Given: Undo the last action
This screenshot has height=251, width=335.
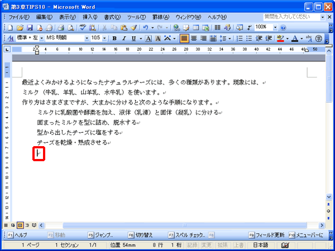Looking at the screenshot, I should point(146,27).
